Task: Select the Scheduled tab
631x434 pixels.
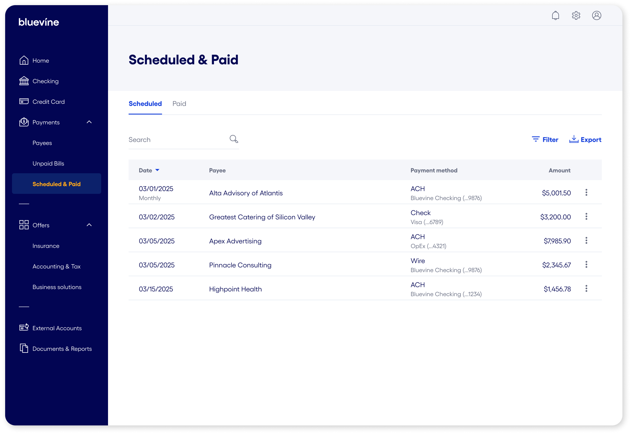Action: click(x=145, y=103)
